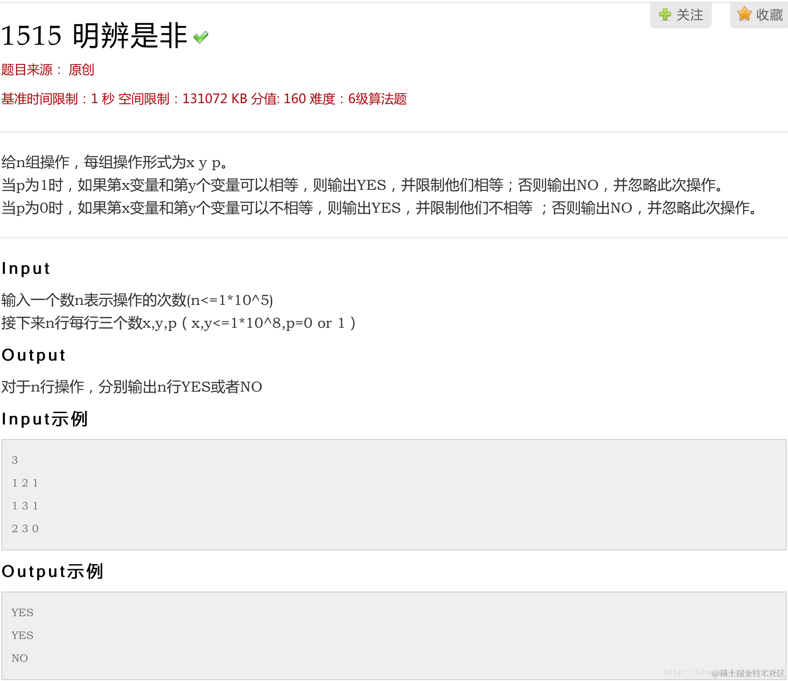
Task: Click the Input section heading
Action: (x=26, y=268)
